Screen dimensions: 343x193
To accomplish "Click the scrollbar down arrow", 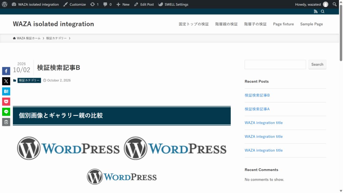I will click(x=341, y=191).
